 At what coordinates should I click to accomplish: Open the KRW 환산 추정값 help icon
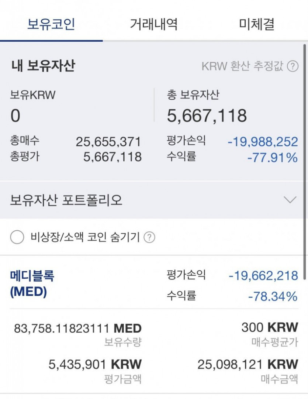click(x=293, y=66)
